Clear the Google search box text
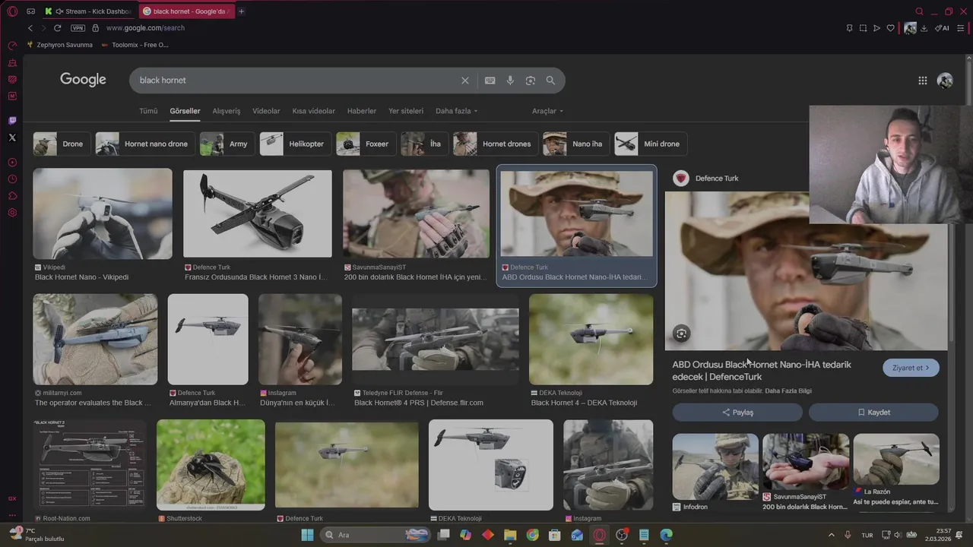Screen dimensions: 973x547 [x=465, y=81]
